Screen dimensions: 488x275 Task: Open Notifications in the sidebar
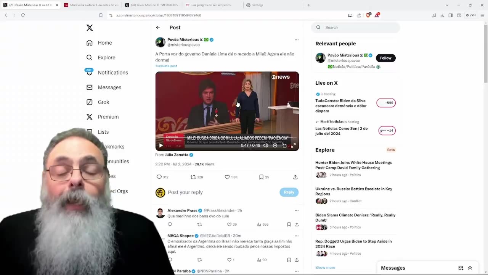(107, 73)
